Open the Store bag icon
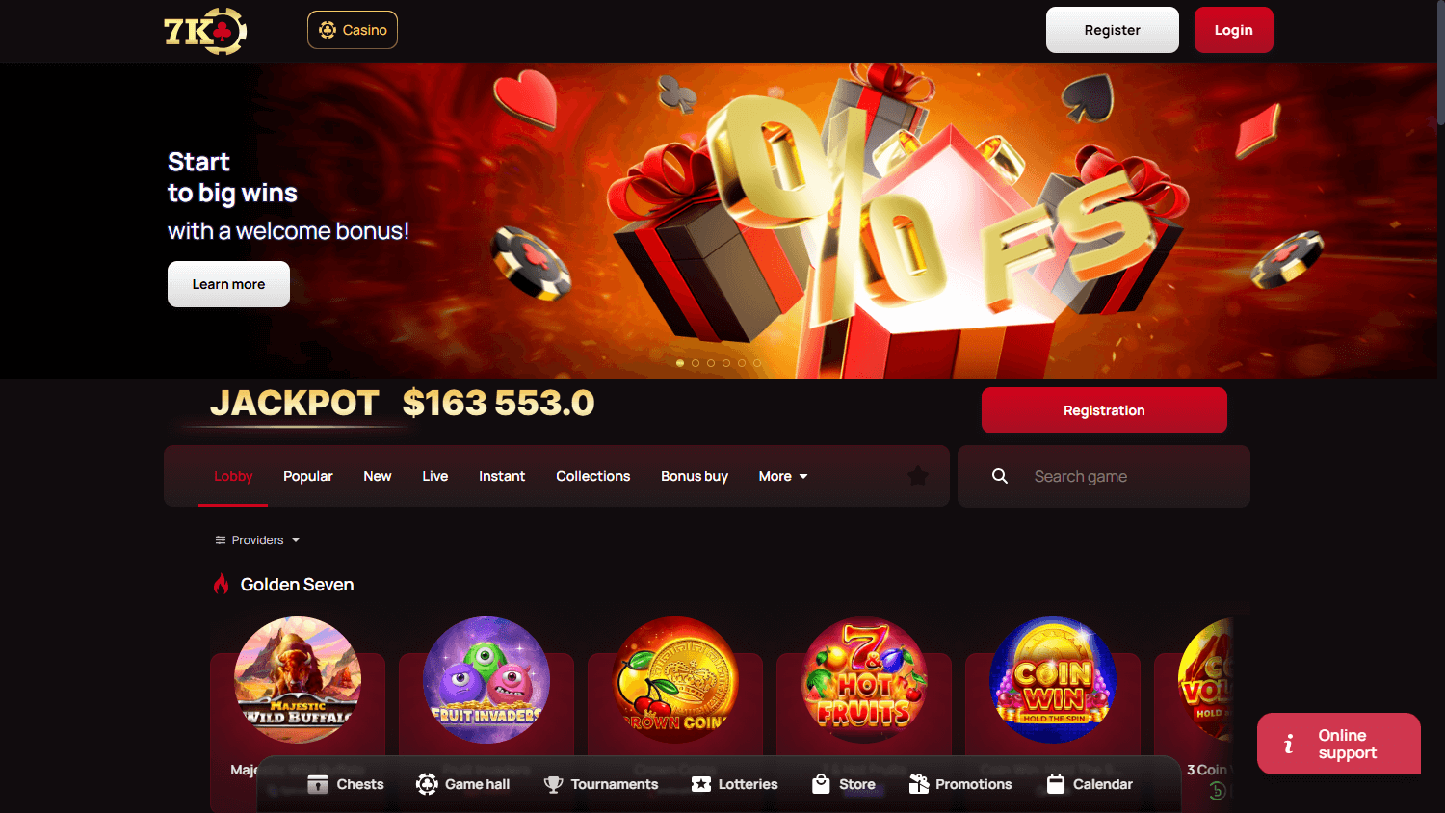Screen dimensions: 1445x813 (821, 784)
